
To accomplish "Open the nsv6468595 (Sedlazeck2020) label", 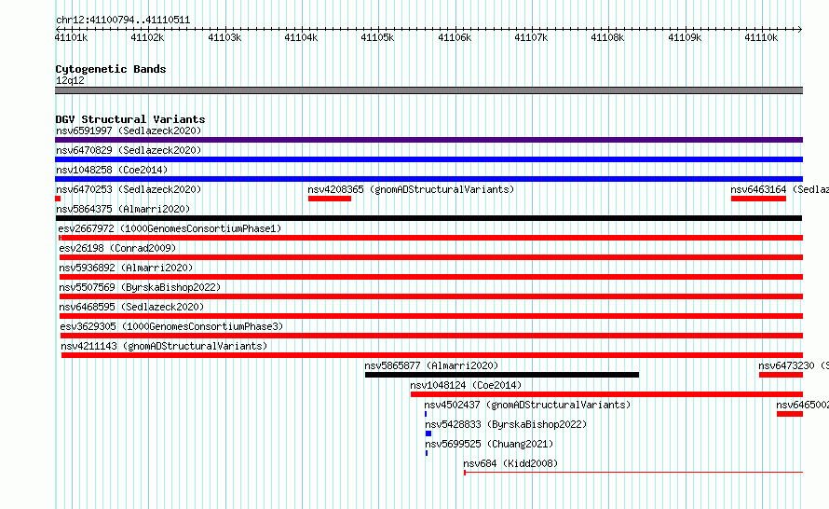I will [x=131, y=307].
